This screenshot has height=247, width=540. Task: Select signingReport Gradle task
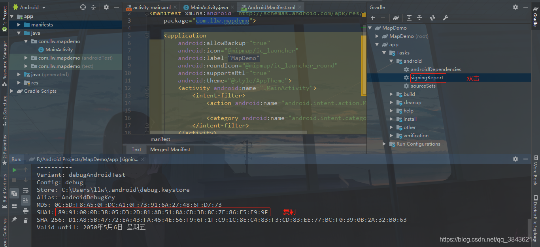(x=427, y=78)
